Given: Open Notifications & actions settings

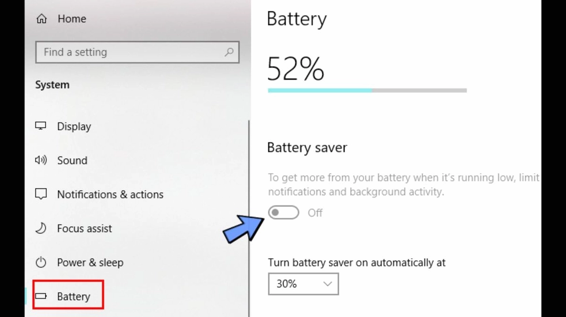Looking at the screenshot, I should [110, 194].
